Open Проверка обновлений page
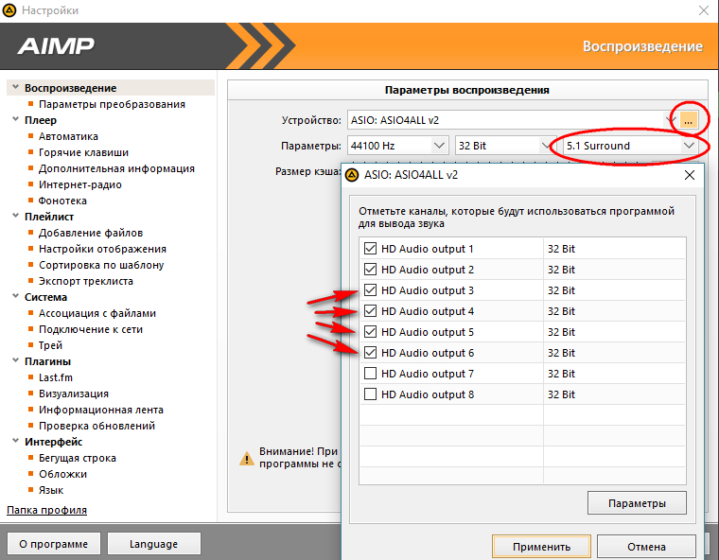Image resolution: width=719 pixels, height=560 pixels. click(x=96, y=425)
